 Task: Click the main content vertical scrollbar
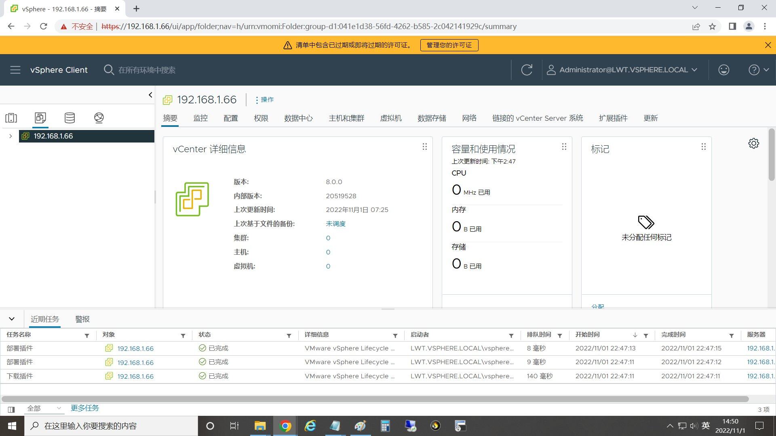pyautogui.click(x=772, y=155)
